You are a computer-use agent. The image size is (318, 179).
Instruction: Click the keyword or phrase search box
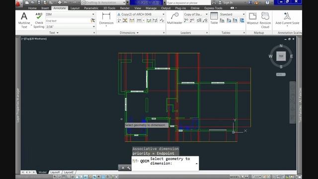(x=188, y=2)
